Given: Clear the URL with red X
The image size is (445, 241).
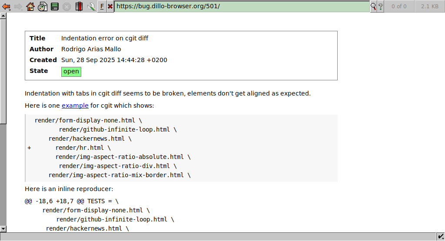Looking at the screenshot, I should tap(110, 7).
